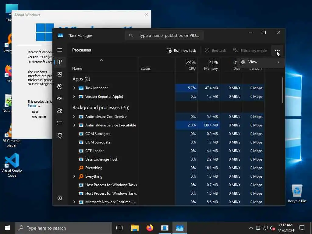312x234 pixels.
Task: Select COM Surrogate 0.9 MB row
Action: (166, 134)
